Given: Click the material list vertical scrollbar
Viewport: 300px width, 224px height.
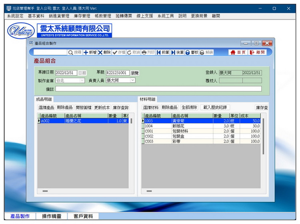Looking at the screenshot, I should click(263, 136).
